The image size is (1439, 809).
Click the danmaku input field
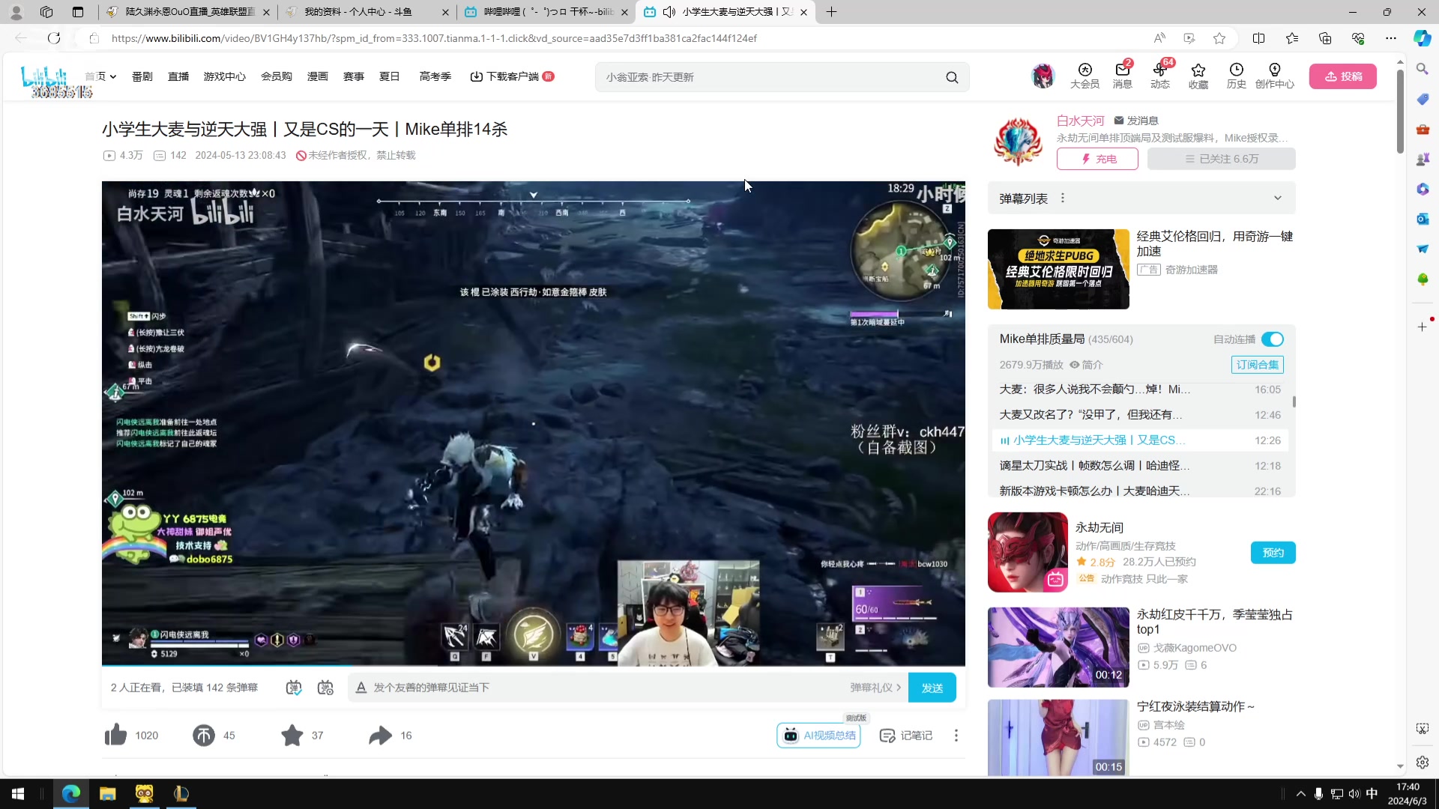pyautogui.click(x=607, y=688)
